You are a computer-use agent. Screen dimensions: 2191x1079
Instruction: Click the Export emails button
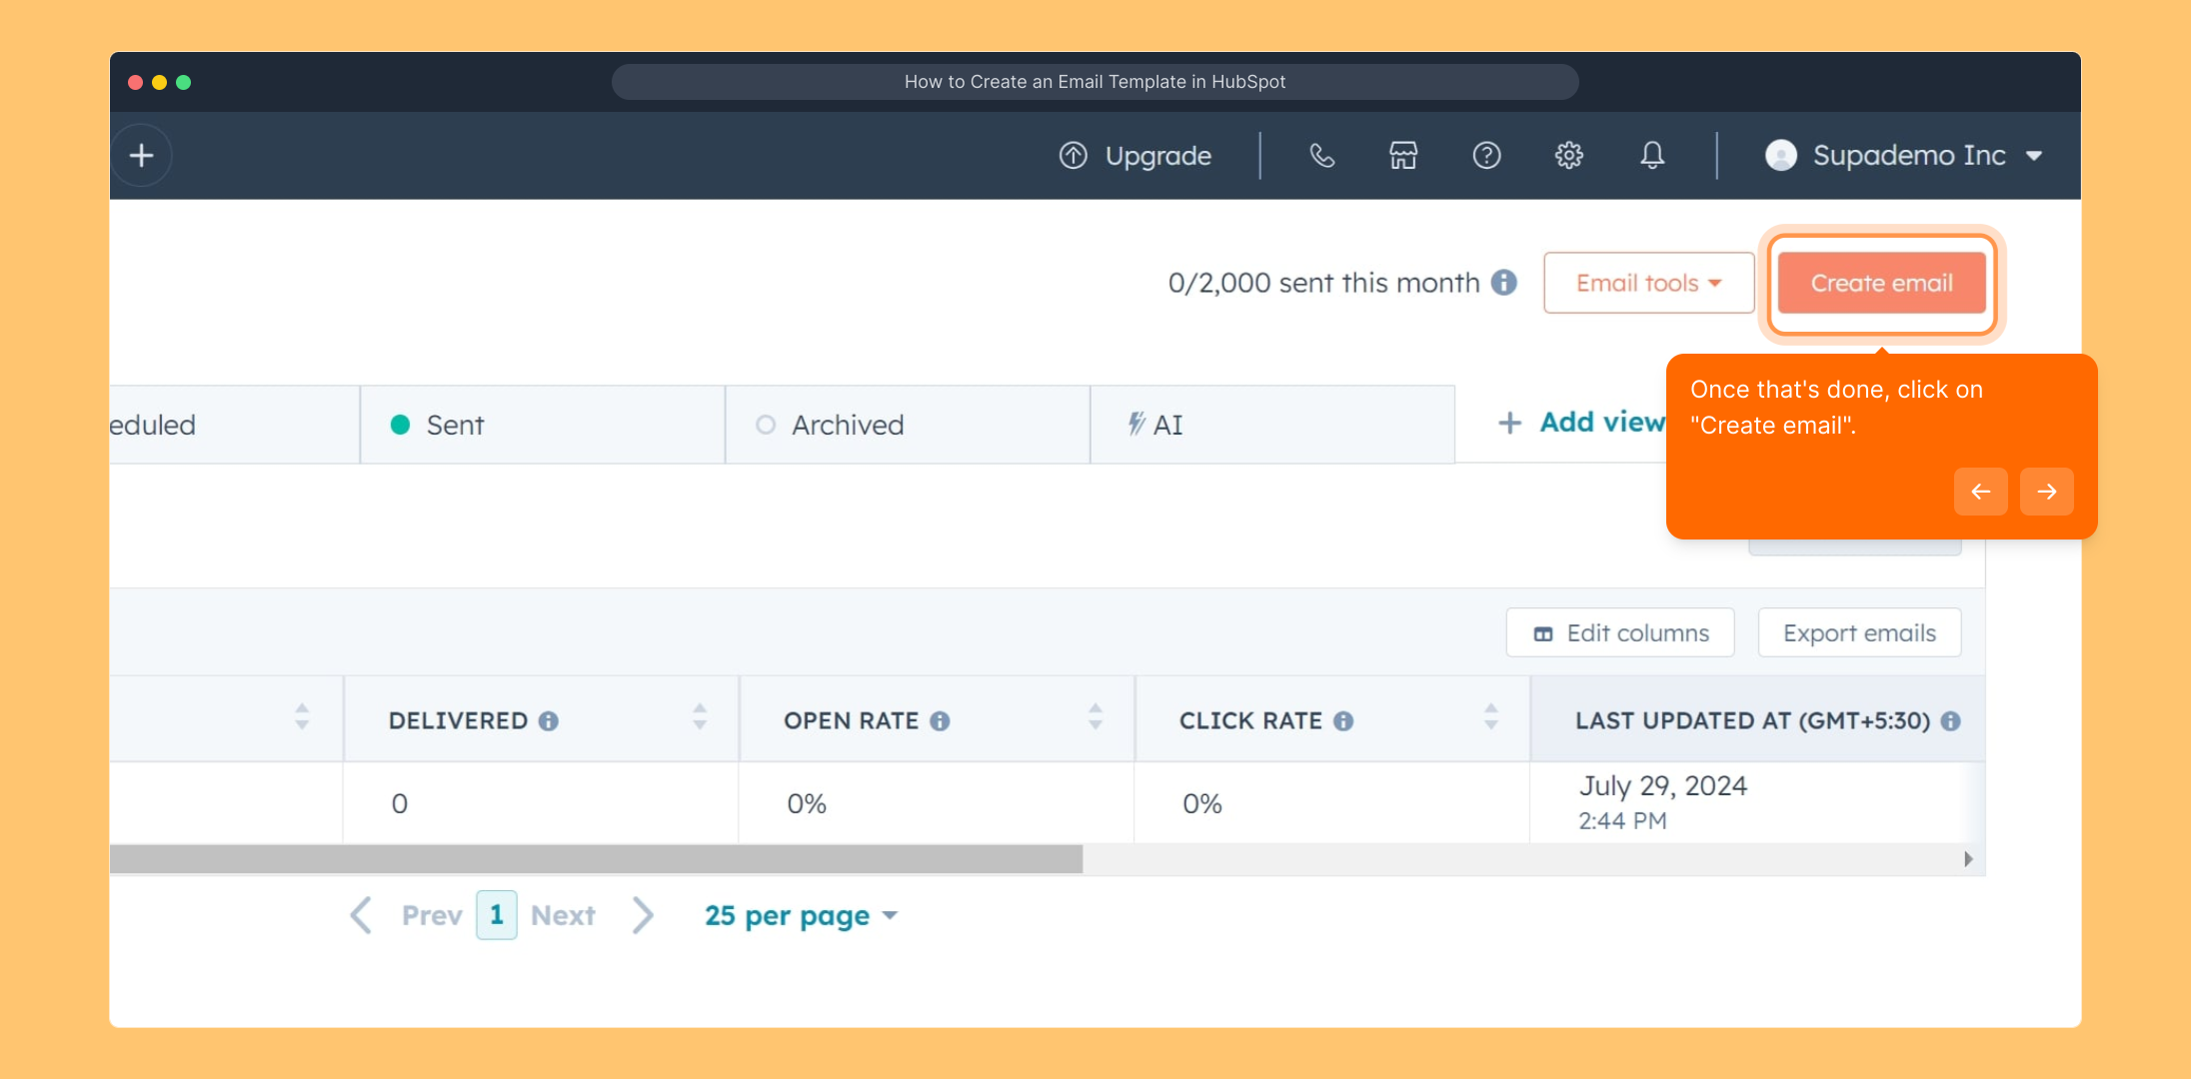1859,633
